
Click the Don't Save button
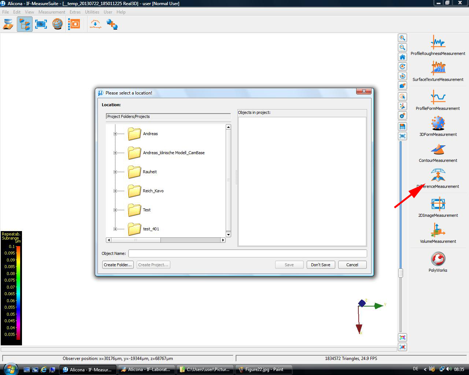321,265
